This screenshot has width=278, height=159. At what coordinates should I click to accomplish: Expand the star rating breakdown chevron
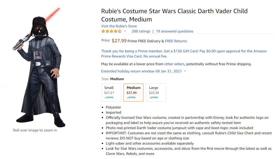coord(125,31)
